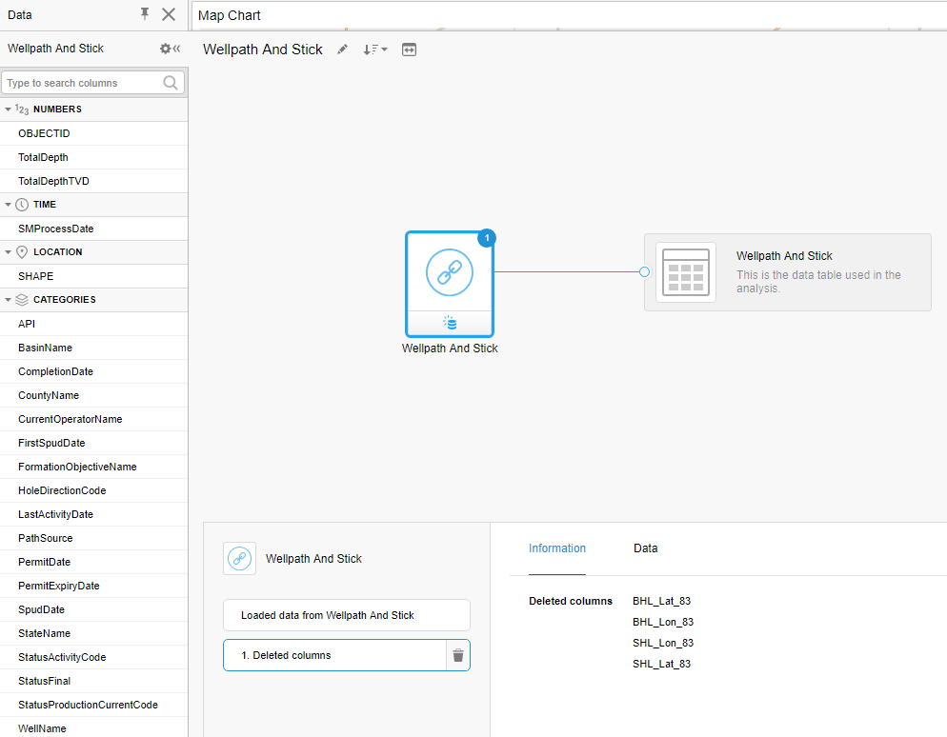Click the search magnifier in the columns search box

[x=171, y=83]
